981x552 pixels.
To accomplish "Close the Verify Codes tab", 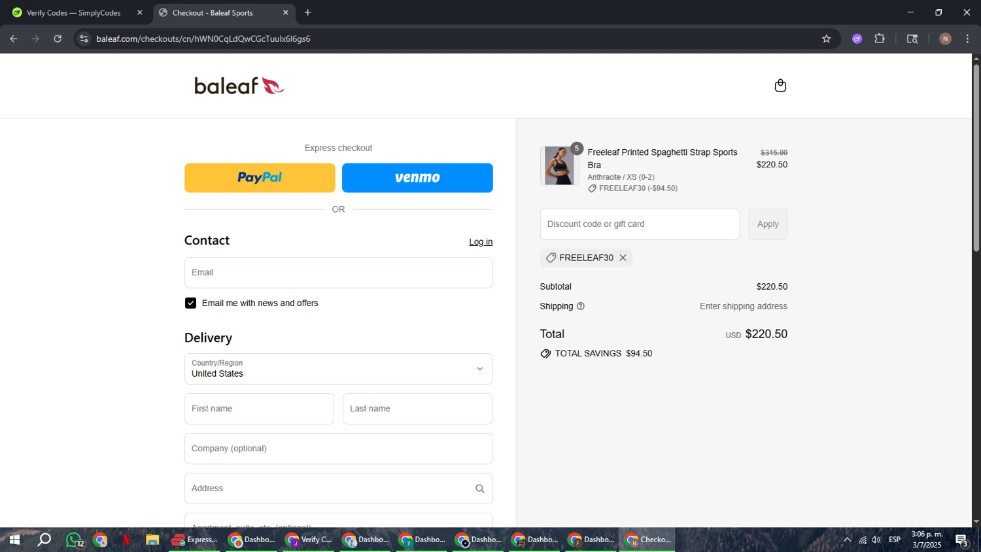I will click(139, 12).
